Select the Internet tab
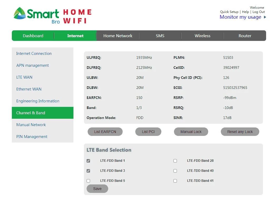The height and width of the screenshot is (200, 274). [x=75, y=36]
